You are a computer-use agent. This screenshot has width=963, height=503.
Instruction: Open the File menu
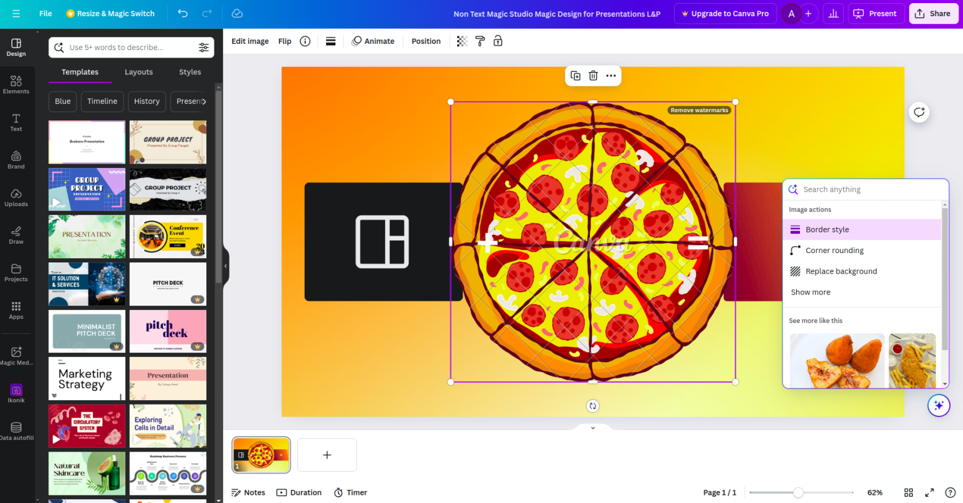point(45,13)
